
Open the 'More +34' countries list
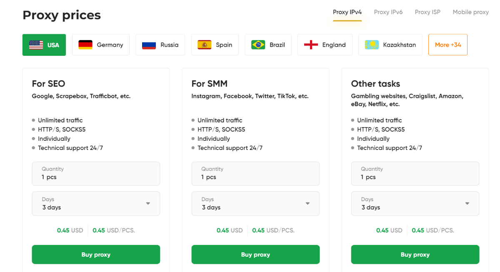tap(447, 45)
